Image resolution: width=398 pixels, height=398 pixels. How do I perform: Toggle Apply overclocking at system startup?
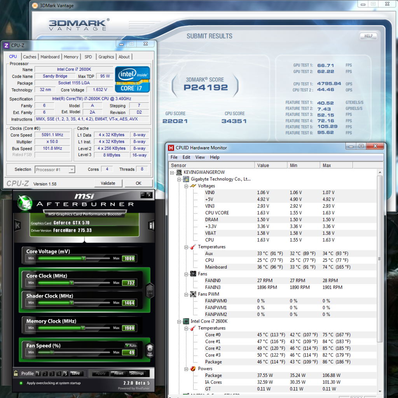21,383
